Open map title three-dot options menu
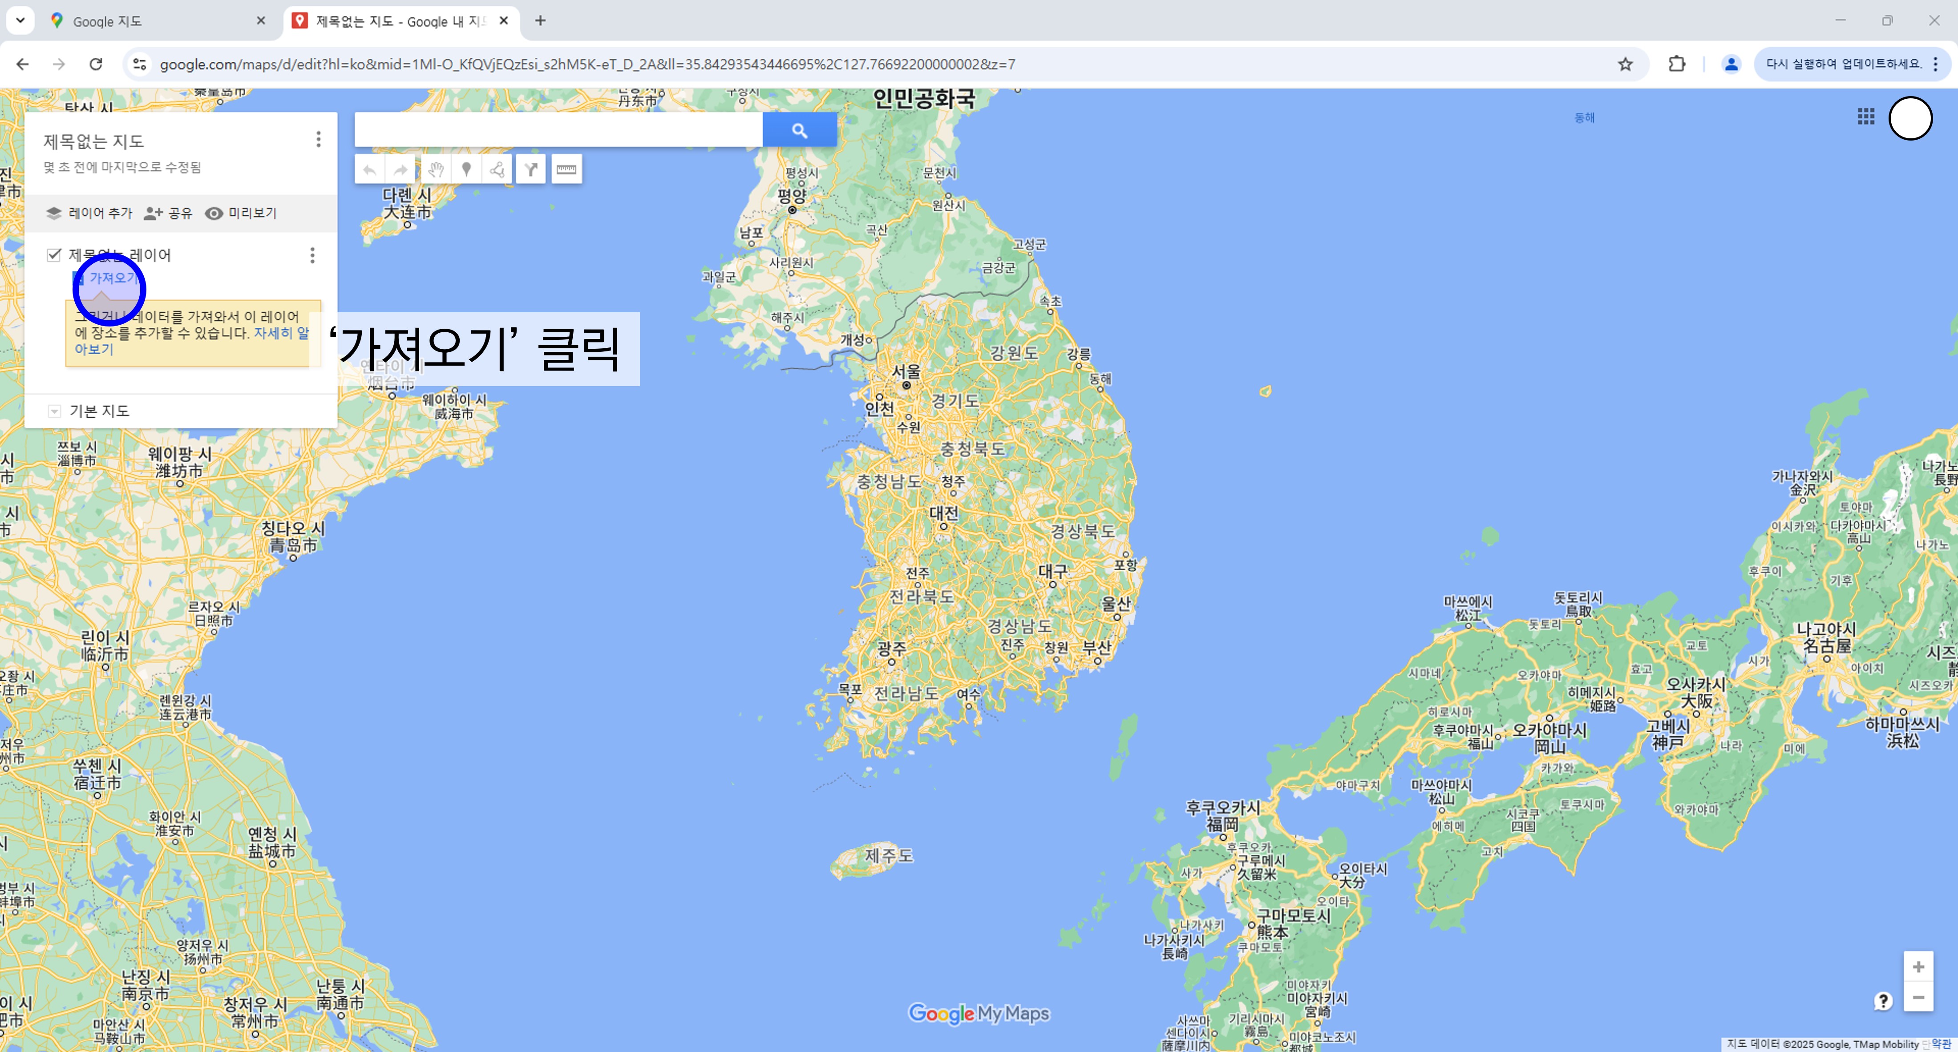1958x1052 pixels. pyautogui.click(x=319, y=140)
